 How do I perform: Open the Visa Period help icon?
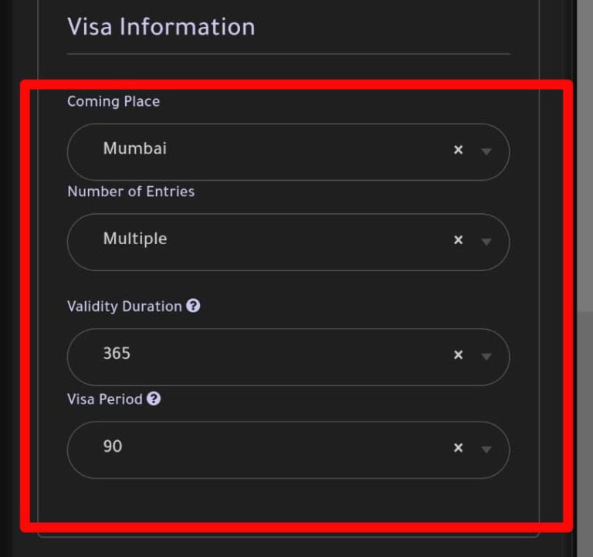click(154, 399)
